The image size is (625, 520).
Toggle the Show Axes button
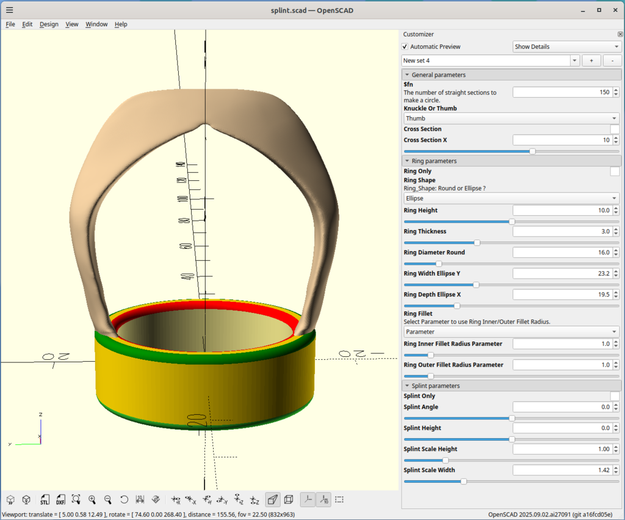point(308,499)
